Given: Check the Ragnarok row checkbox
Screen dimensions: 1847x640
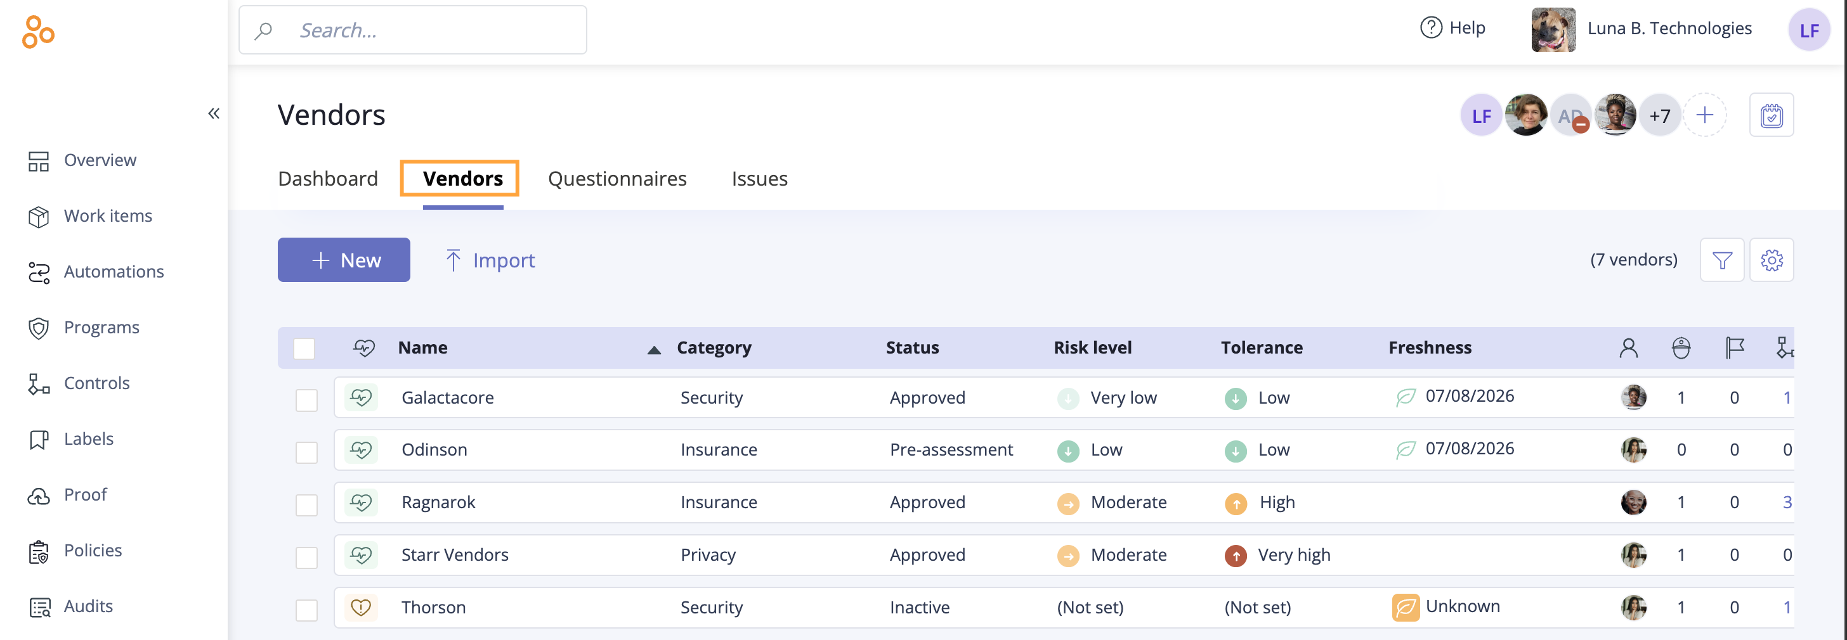Looking at the screenshot, I should [x=307, y=504].
